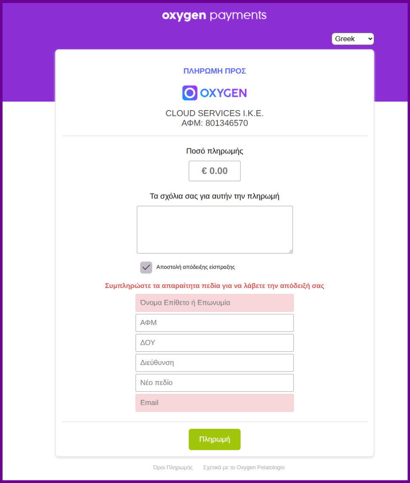
Task: Open Σχετικά με το Oxygen Pelatologio link
Action: pyautogui.click(x=244, y=468)
